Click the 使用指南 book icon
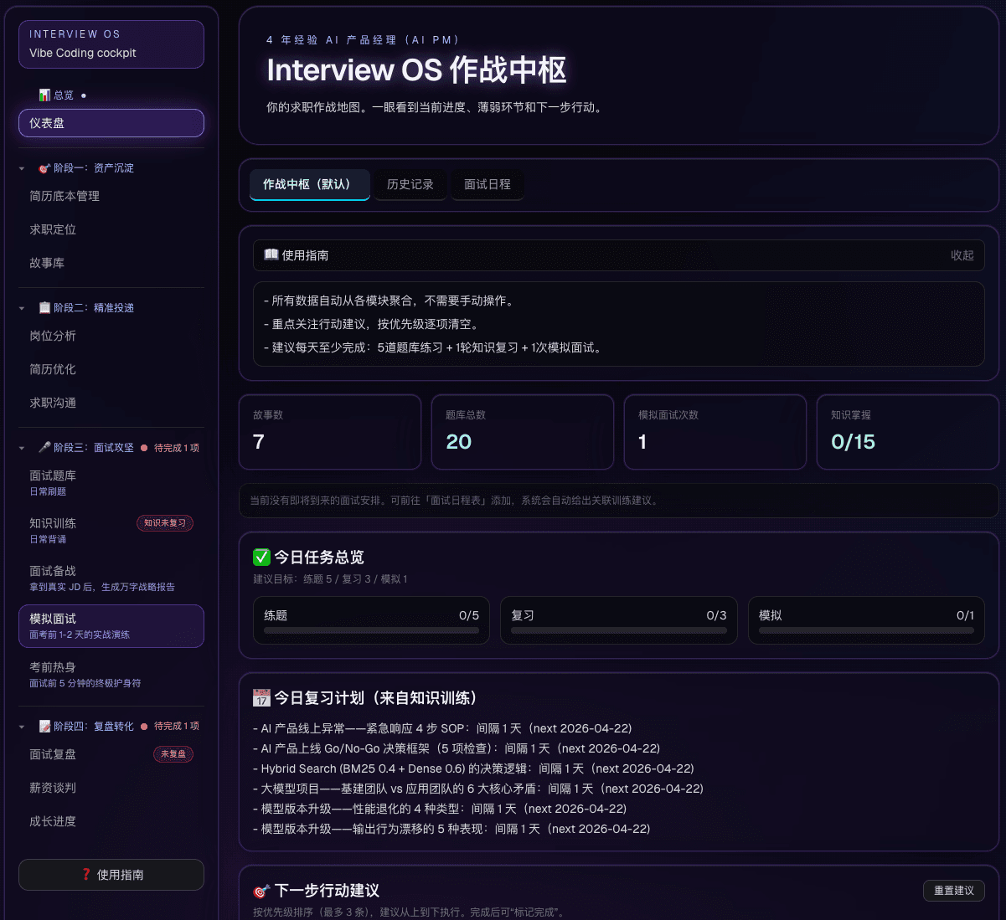 coord(271,255)
